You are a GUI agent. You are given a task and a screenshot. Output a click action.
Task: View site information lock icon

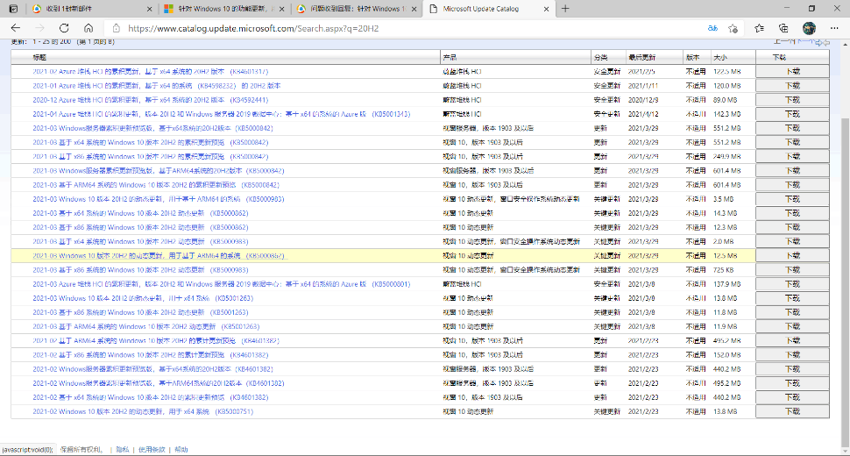coord(116,28)
